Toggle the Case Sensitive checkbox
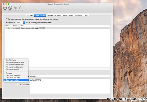 tap(17, 85)
